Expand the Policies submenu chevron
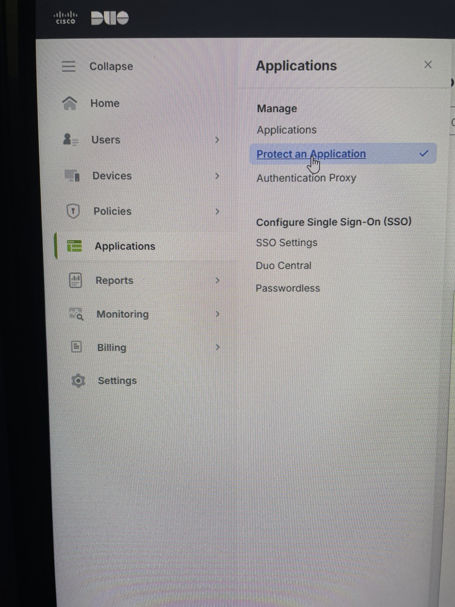Image resolution: width=455 pixels, height=607 pixels. (217, 211)
